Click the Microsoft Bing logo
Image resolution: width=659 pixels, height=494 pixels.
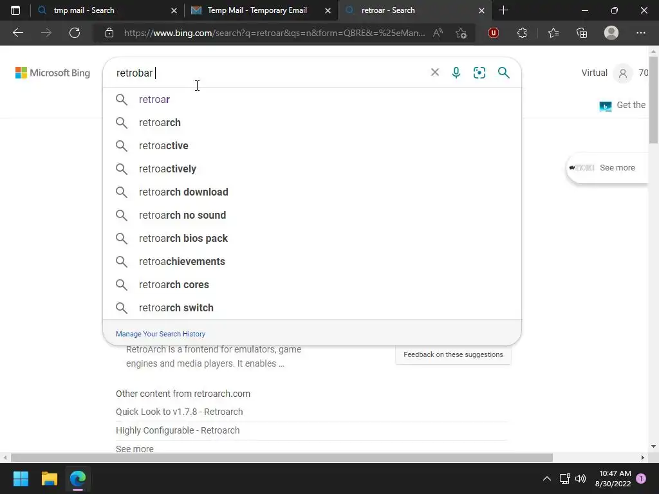(x=53, y=73)
